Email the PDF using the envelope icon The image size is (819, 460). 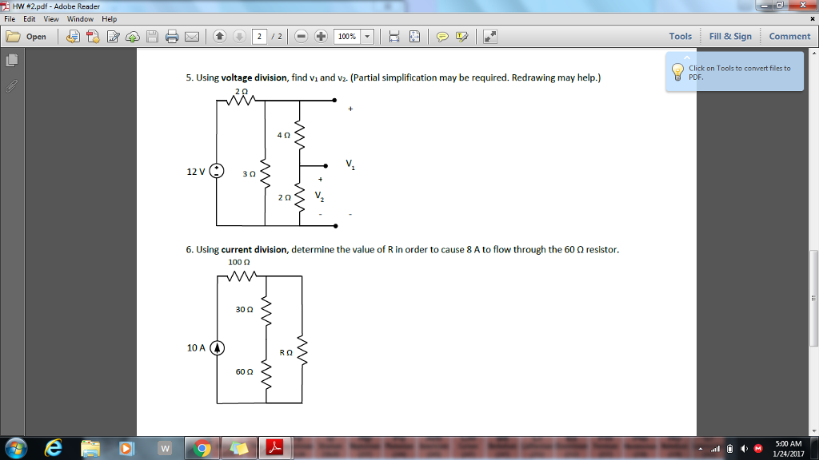191,36
